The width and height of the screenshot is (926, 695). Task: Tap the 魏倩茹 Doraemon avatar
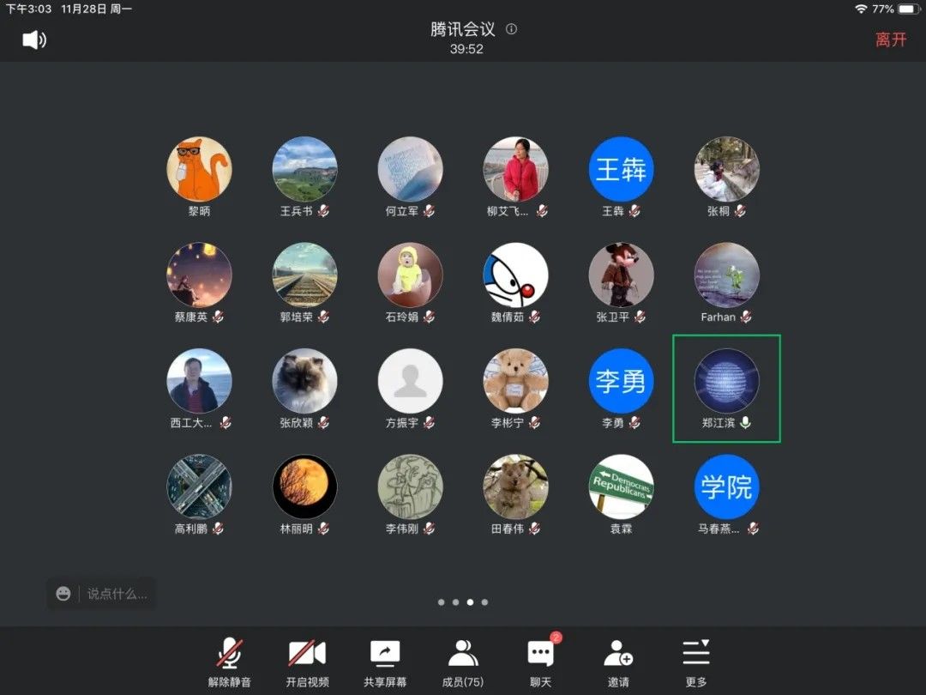[515, 275]
